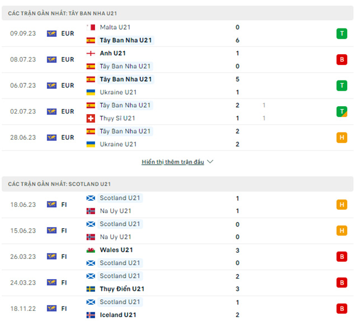Click the orange H badge for 15.06.23 match

[x=342, y=230]
